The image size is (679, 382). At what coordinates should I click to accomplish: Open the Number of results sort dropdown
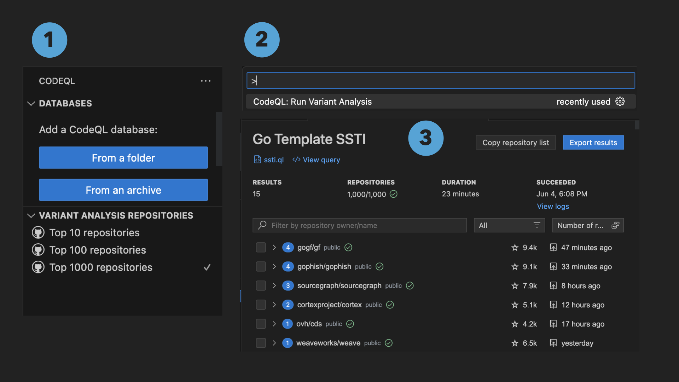point(588,225)
